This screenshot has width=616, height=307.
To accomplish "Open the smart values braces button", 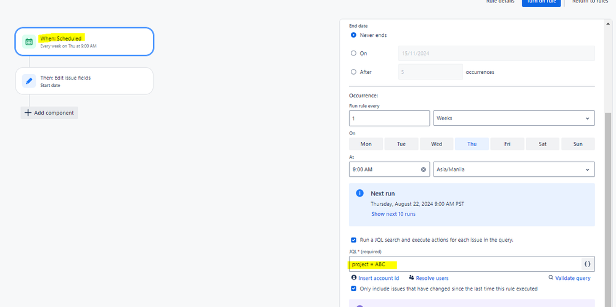I will [587, 264].
